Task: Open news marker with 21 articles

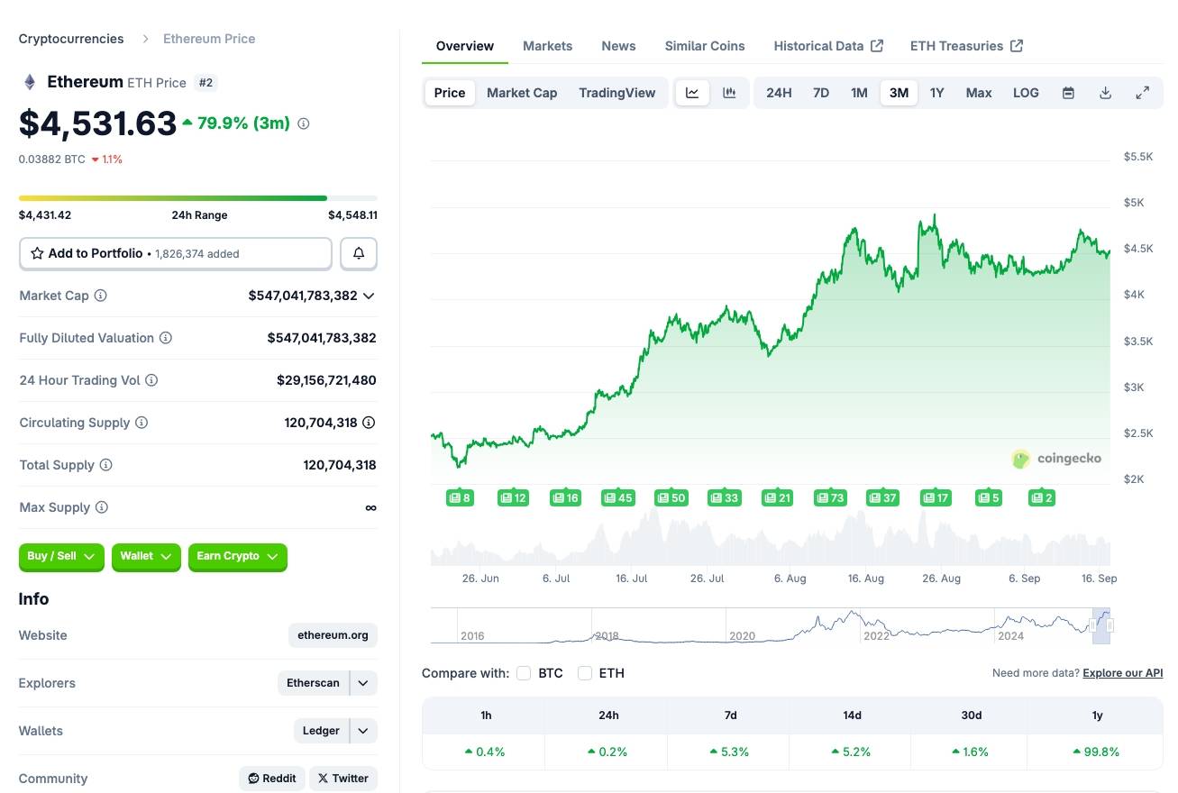Action: [x=778, y=497]
